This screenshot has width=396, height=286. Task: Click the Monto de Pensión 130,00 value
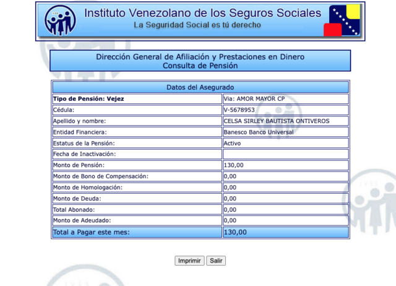[x=234, y=165]
